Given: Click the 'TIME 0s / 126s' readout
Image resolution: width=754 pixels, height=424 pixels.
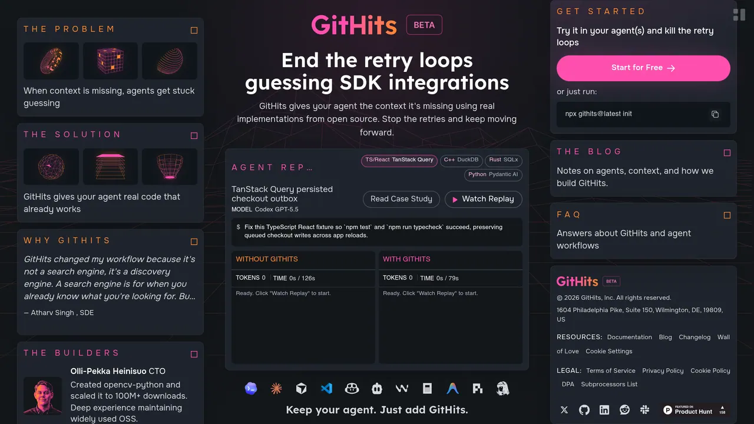Looking at the screenshot, I should click(x=294, y=278).
